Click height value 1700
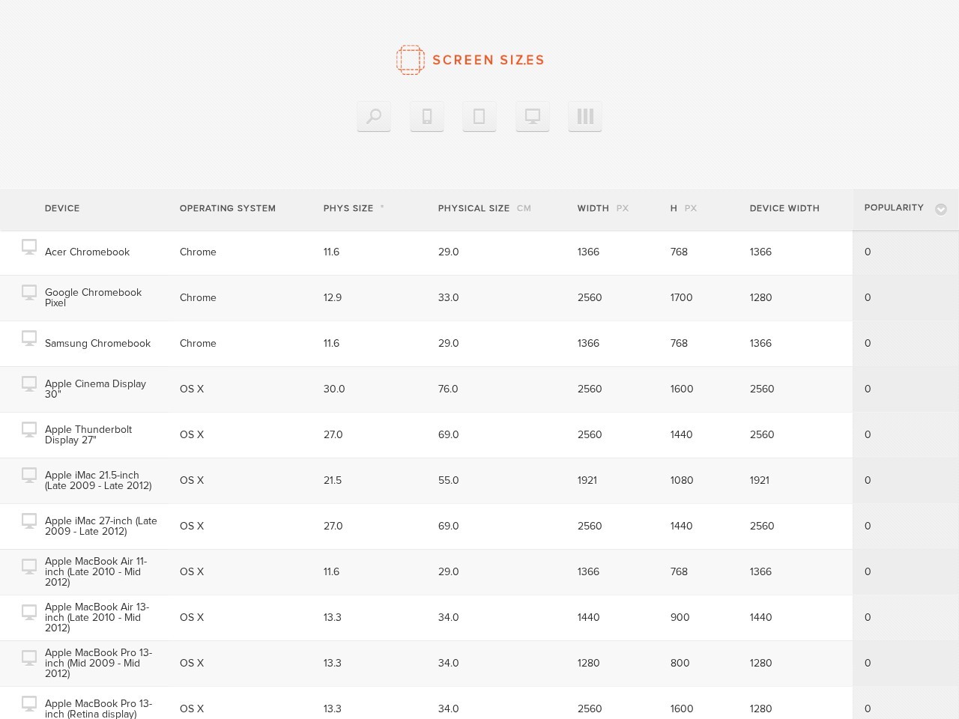The image size is (959, 719). point(682,297)
